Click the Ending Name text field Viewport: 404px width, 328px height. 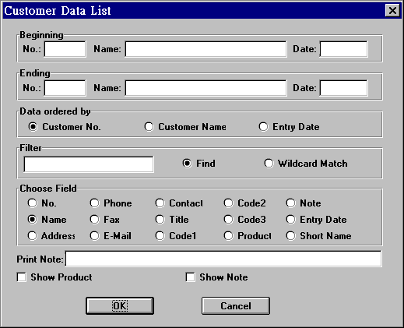tap(206, 88)
